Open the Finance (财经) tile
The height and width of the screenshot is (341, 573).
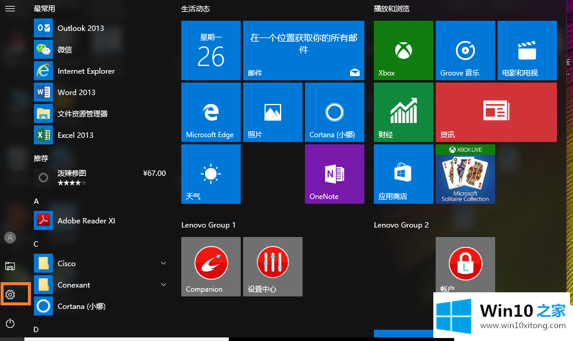click(404, 112)
